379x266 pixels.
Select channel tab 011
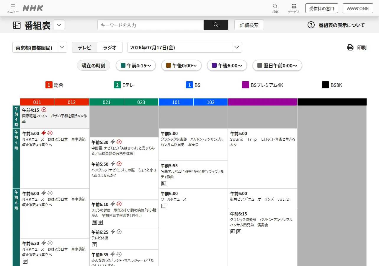point(37,102)
